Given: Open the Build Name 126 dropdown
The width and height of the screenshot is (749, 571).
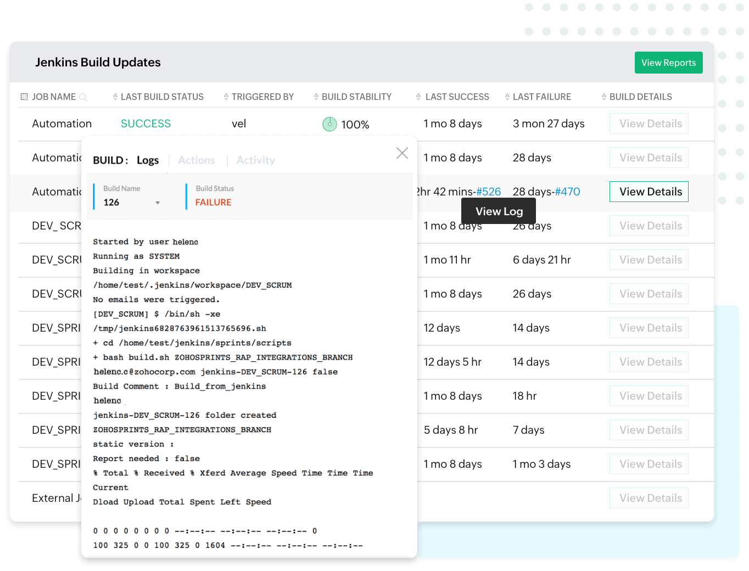Looking at the screenshot, I should (132, 203).
